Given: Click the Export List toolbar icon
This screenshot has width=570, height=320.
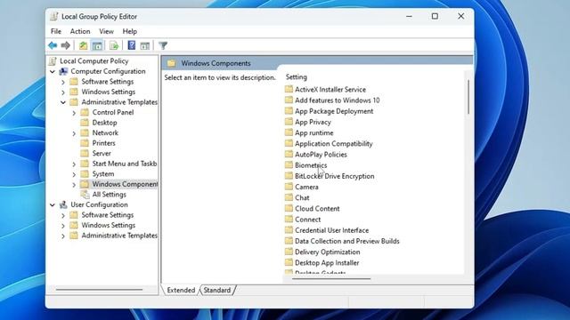Looking at the screenshot, I should [x=114, y=45].
